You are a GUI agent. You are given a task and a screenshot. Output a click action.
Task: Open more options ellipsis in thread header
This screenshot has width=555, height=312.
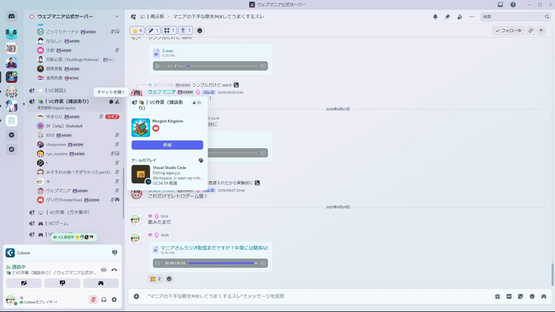tap(472, 17)
